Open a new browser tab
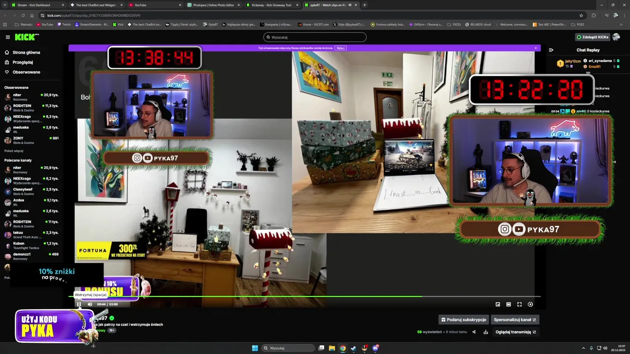This screenshot has height=354, width=630. 364,5
